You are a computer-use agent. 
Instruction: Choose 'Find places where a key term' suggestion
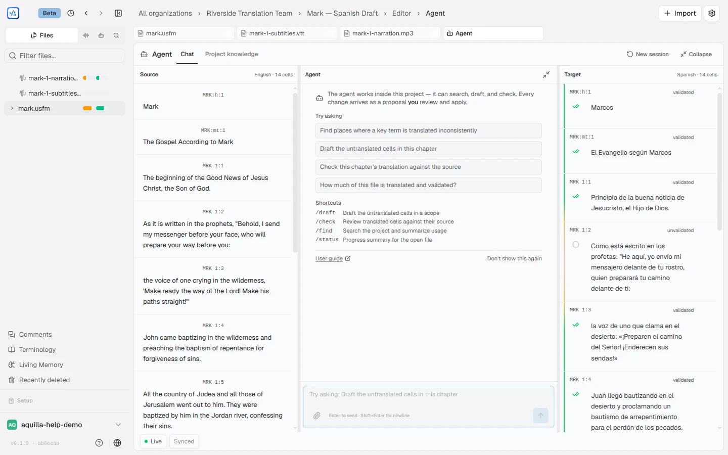coord(429,130)
